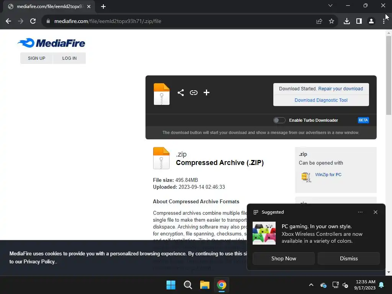
Task: Click the BETA badge
Action: [363, 120]
